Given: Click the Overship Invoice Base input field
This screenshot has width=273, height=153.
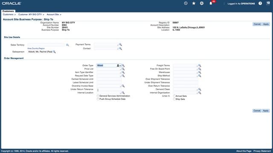Looking at the screenshot, I should (x=109, y=86).
